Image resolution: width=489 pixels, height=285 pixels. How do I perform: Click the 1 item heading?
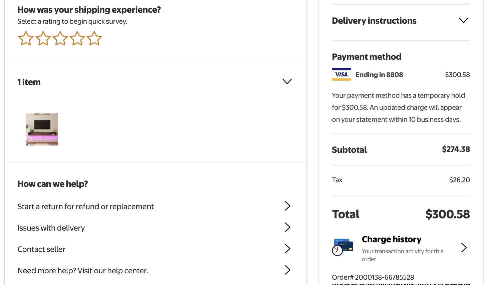(29, 82)
